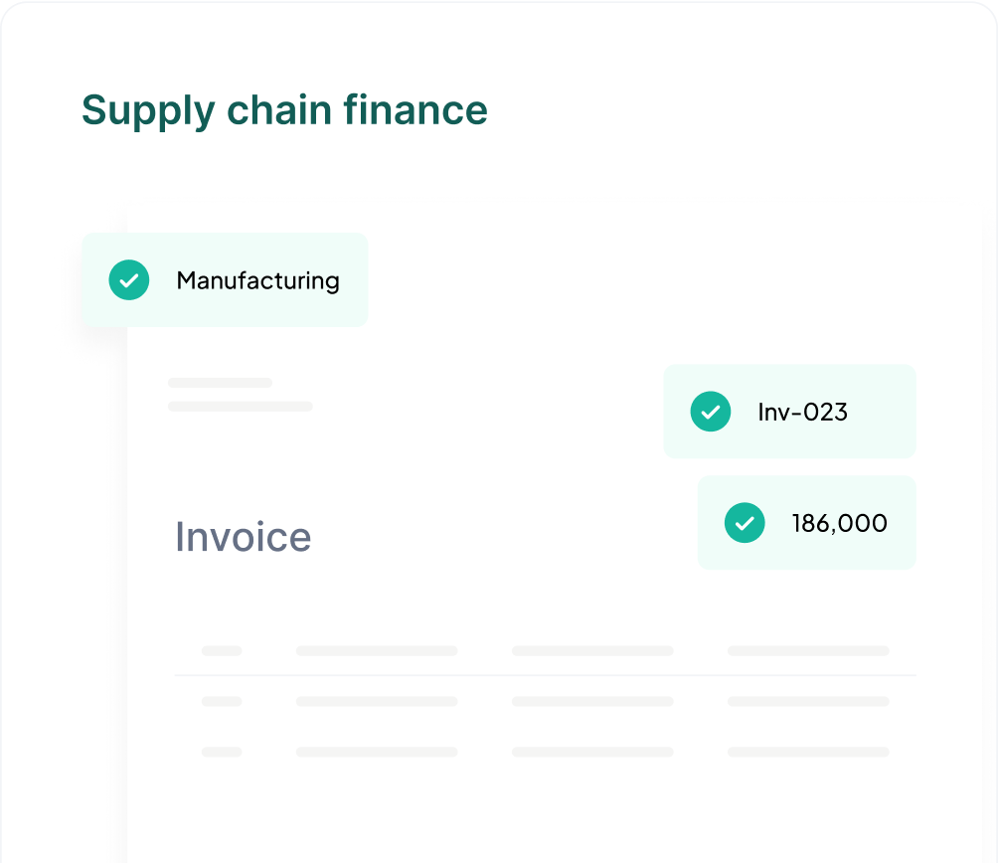998x863 pixels.
Task: Select the 186,000 amount text
Action: [839, 523]
